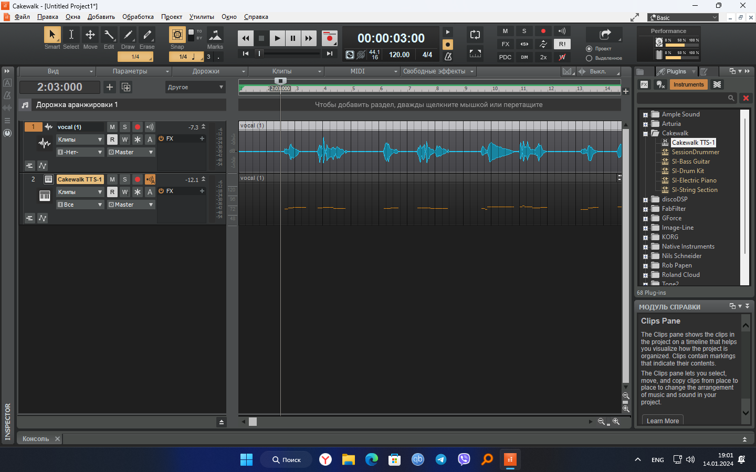Choose the Draw tool pencil
The image size is (756, 472).
coord(128,35)
